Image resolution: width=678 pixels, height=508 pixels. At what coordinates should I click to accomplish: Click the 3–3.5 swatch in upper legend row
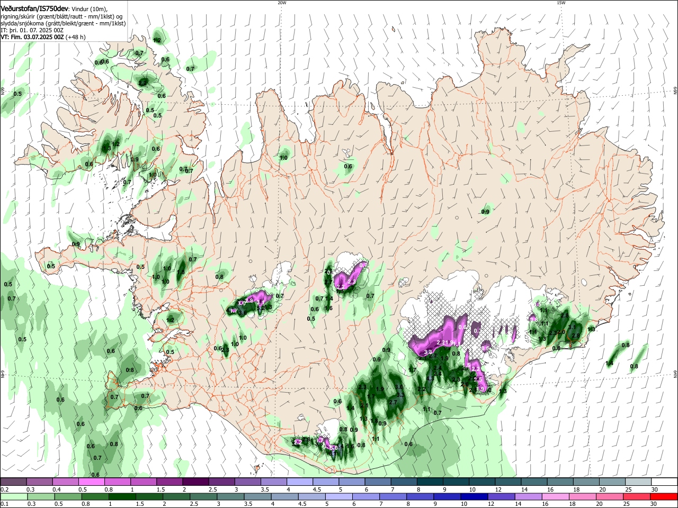(247, 482)
